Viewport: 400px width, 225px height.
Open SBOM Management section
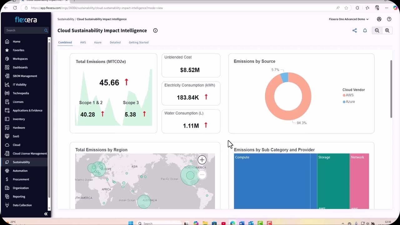25,76
